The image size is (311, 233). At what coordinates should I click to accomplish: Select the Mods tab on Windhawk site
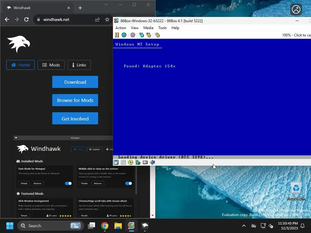point(51,65)
